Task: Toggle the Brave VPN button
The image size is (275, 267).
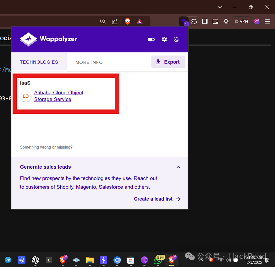Action: [241, 21]
